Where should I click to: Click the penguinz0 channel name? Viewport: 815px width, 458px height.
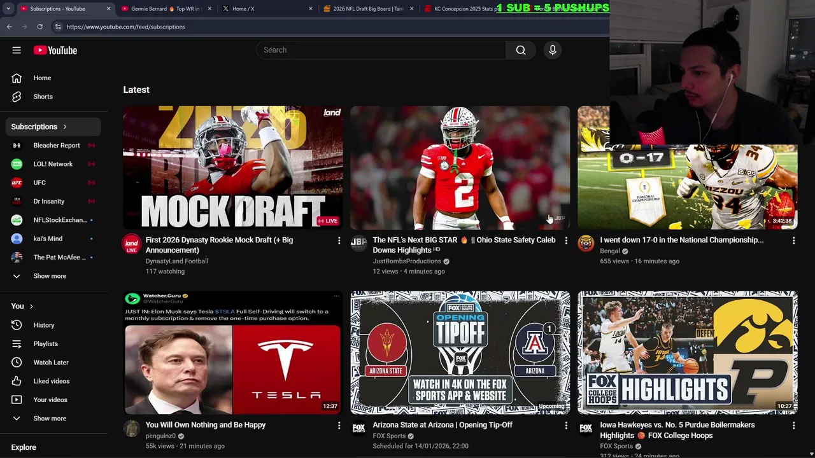[160, 436]
